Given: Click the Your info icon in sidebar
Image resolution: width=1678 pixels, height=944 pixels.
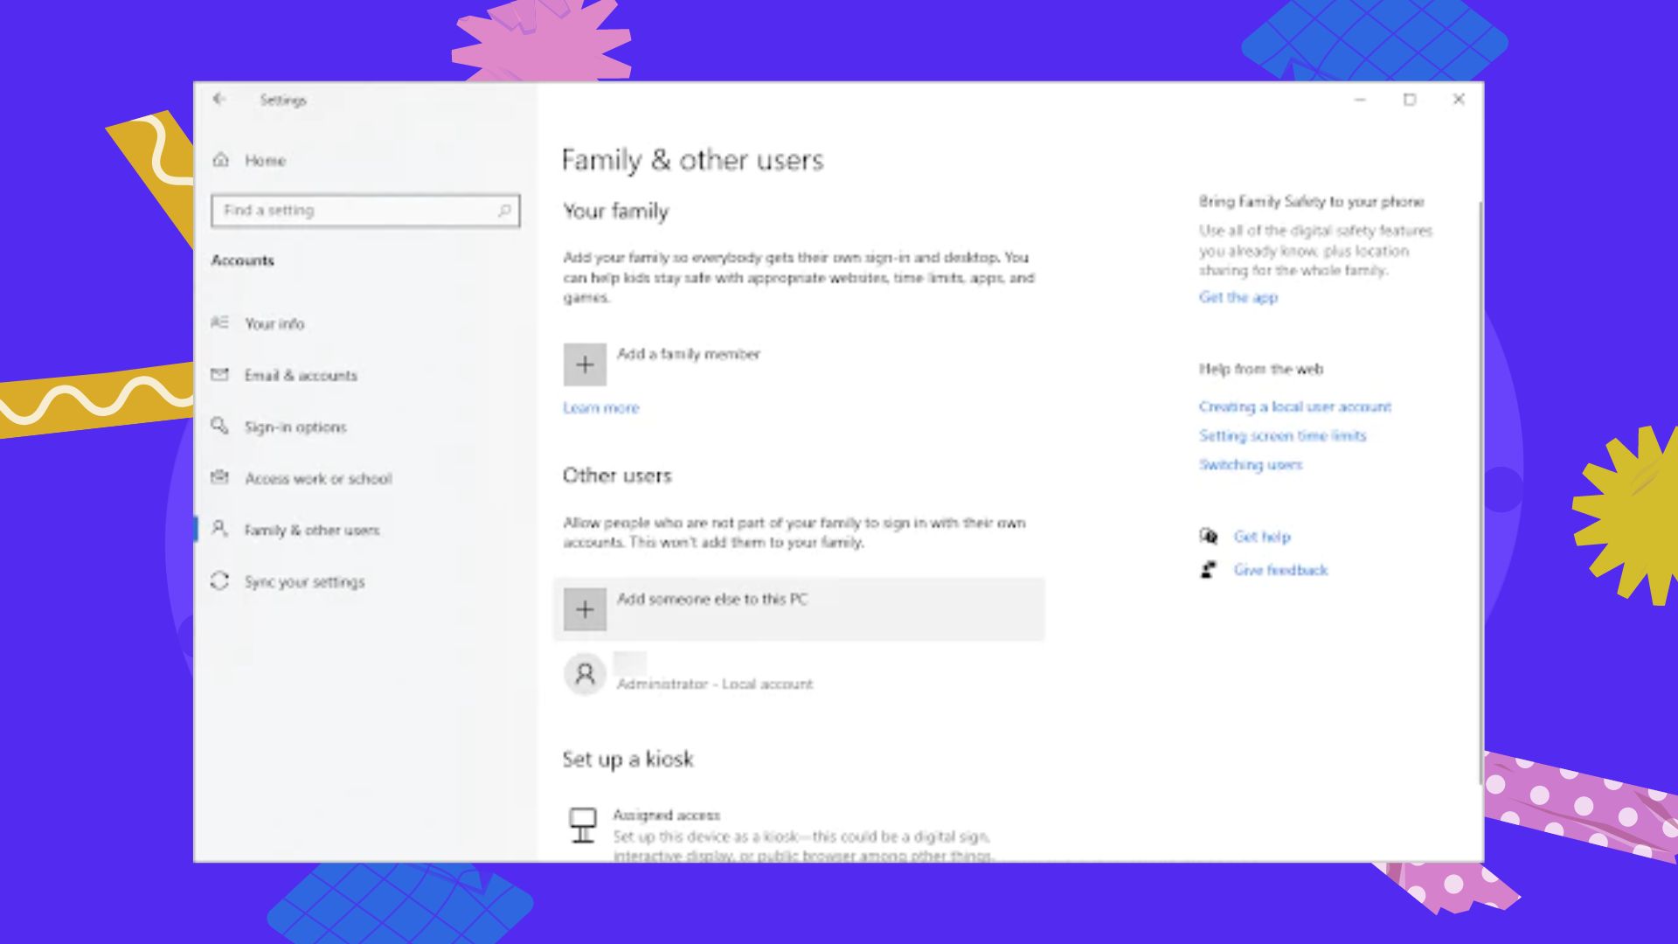Looking at the screenshot, I should coord(219,323).
